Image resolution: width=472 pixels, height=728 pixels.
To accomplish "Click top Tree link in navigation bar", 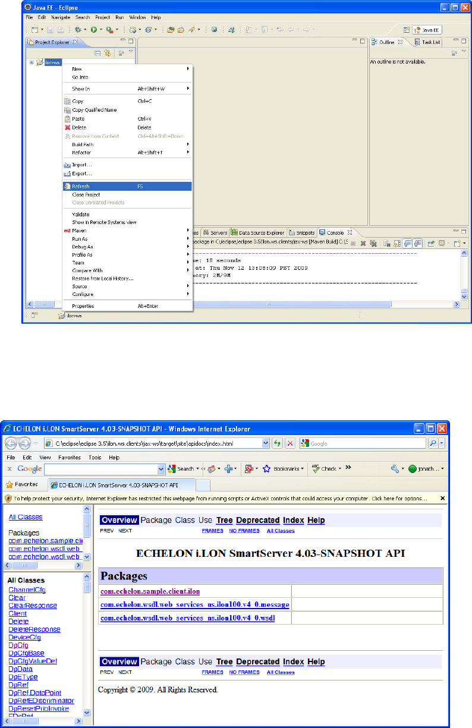I will coord(225,520).
